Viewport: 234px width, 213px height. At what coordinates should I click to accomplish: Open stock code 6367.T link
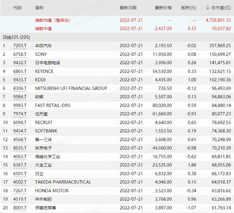click(x=20, y=165)
